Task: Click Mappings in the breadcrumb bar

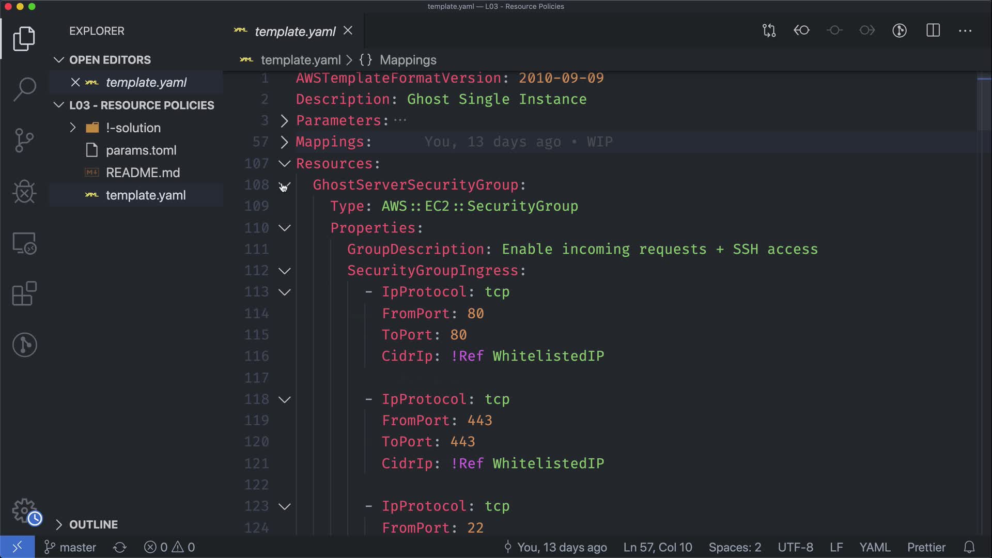Action: pos(408,60)
